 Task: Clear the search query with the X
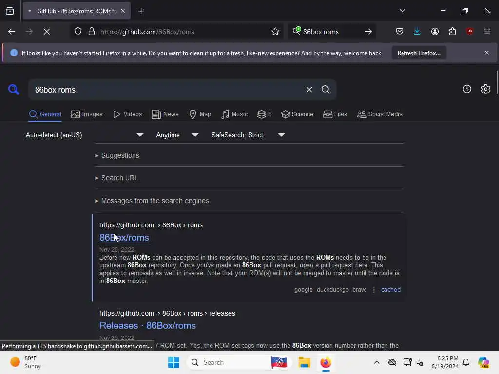309,90
